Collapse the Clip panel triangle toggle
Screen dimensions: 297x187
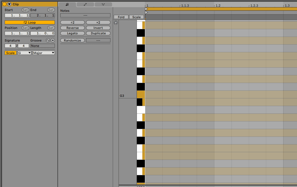click(9, 4)
